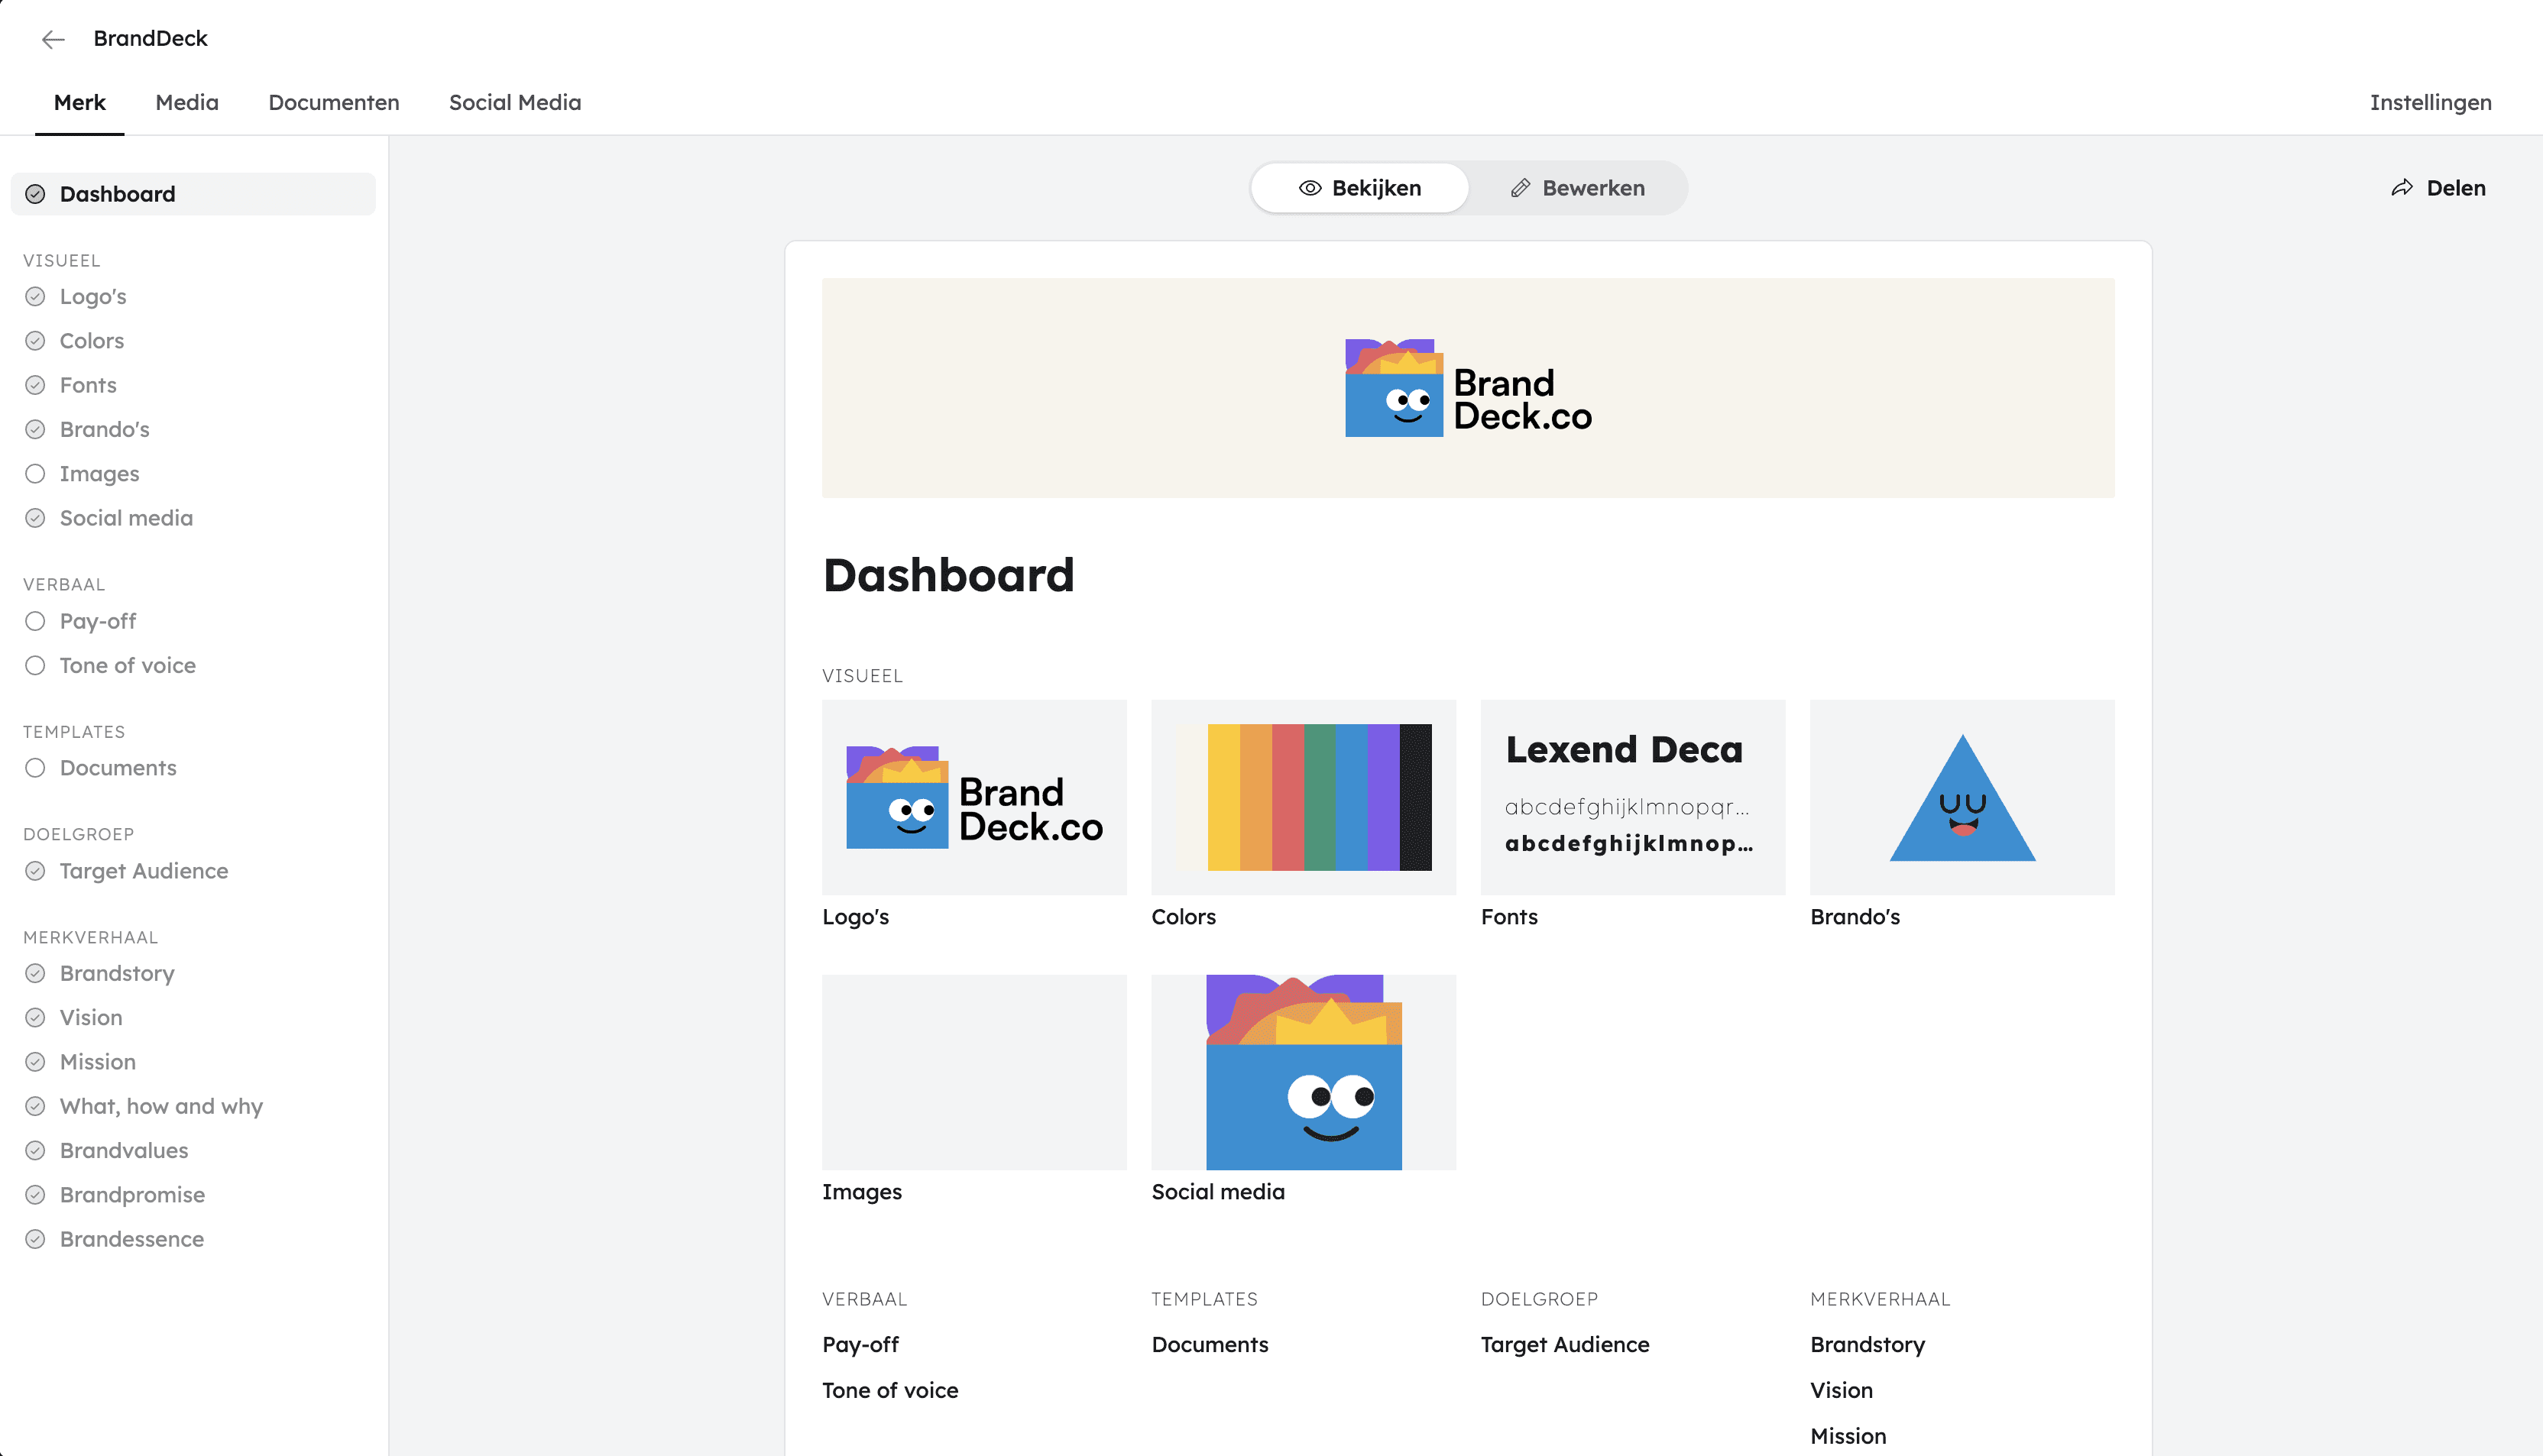Click the pencil icon in Bewerken
Image resolution: width=2543 pixels, height=1456 pixels.
tap(1520, 188)
